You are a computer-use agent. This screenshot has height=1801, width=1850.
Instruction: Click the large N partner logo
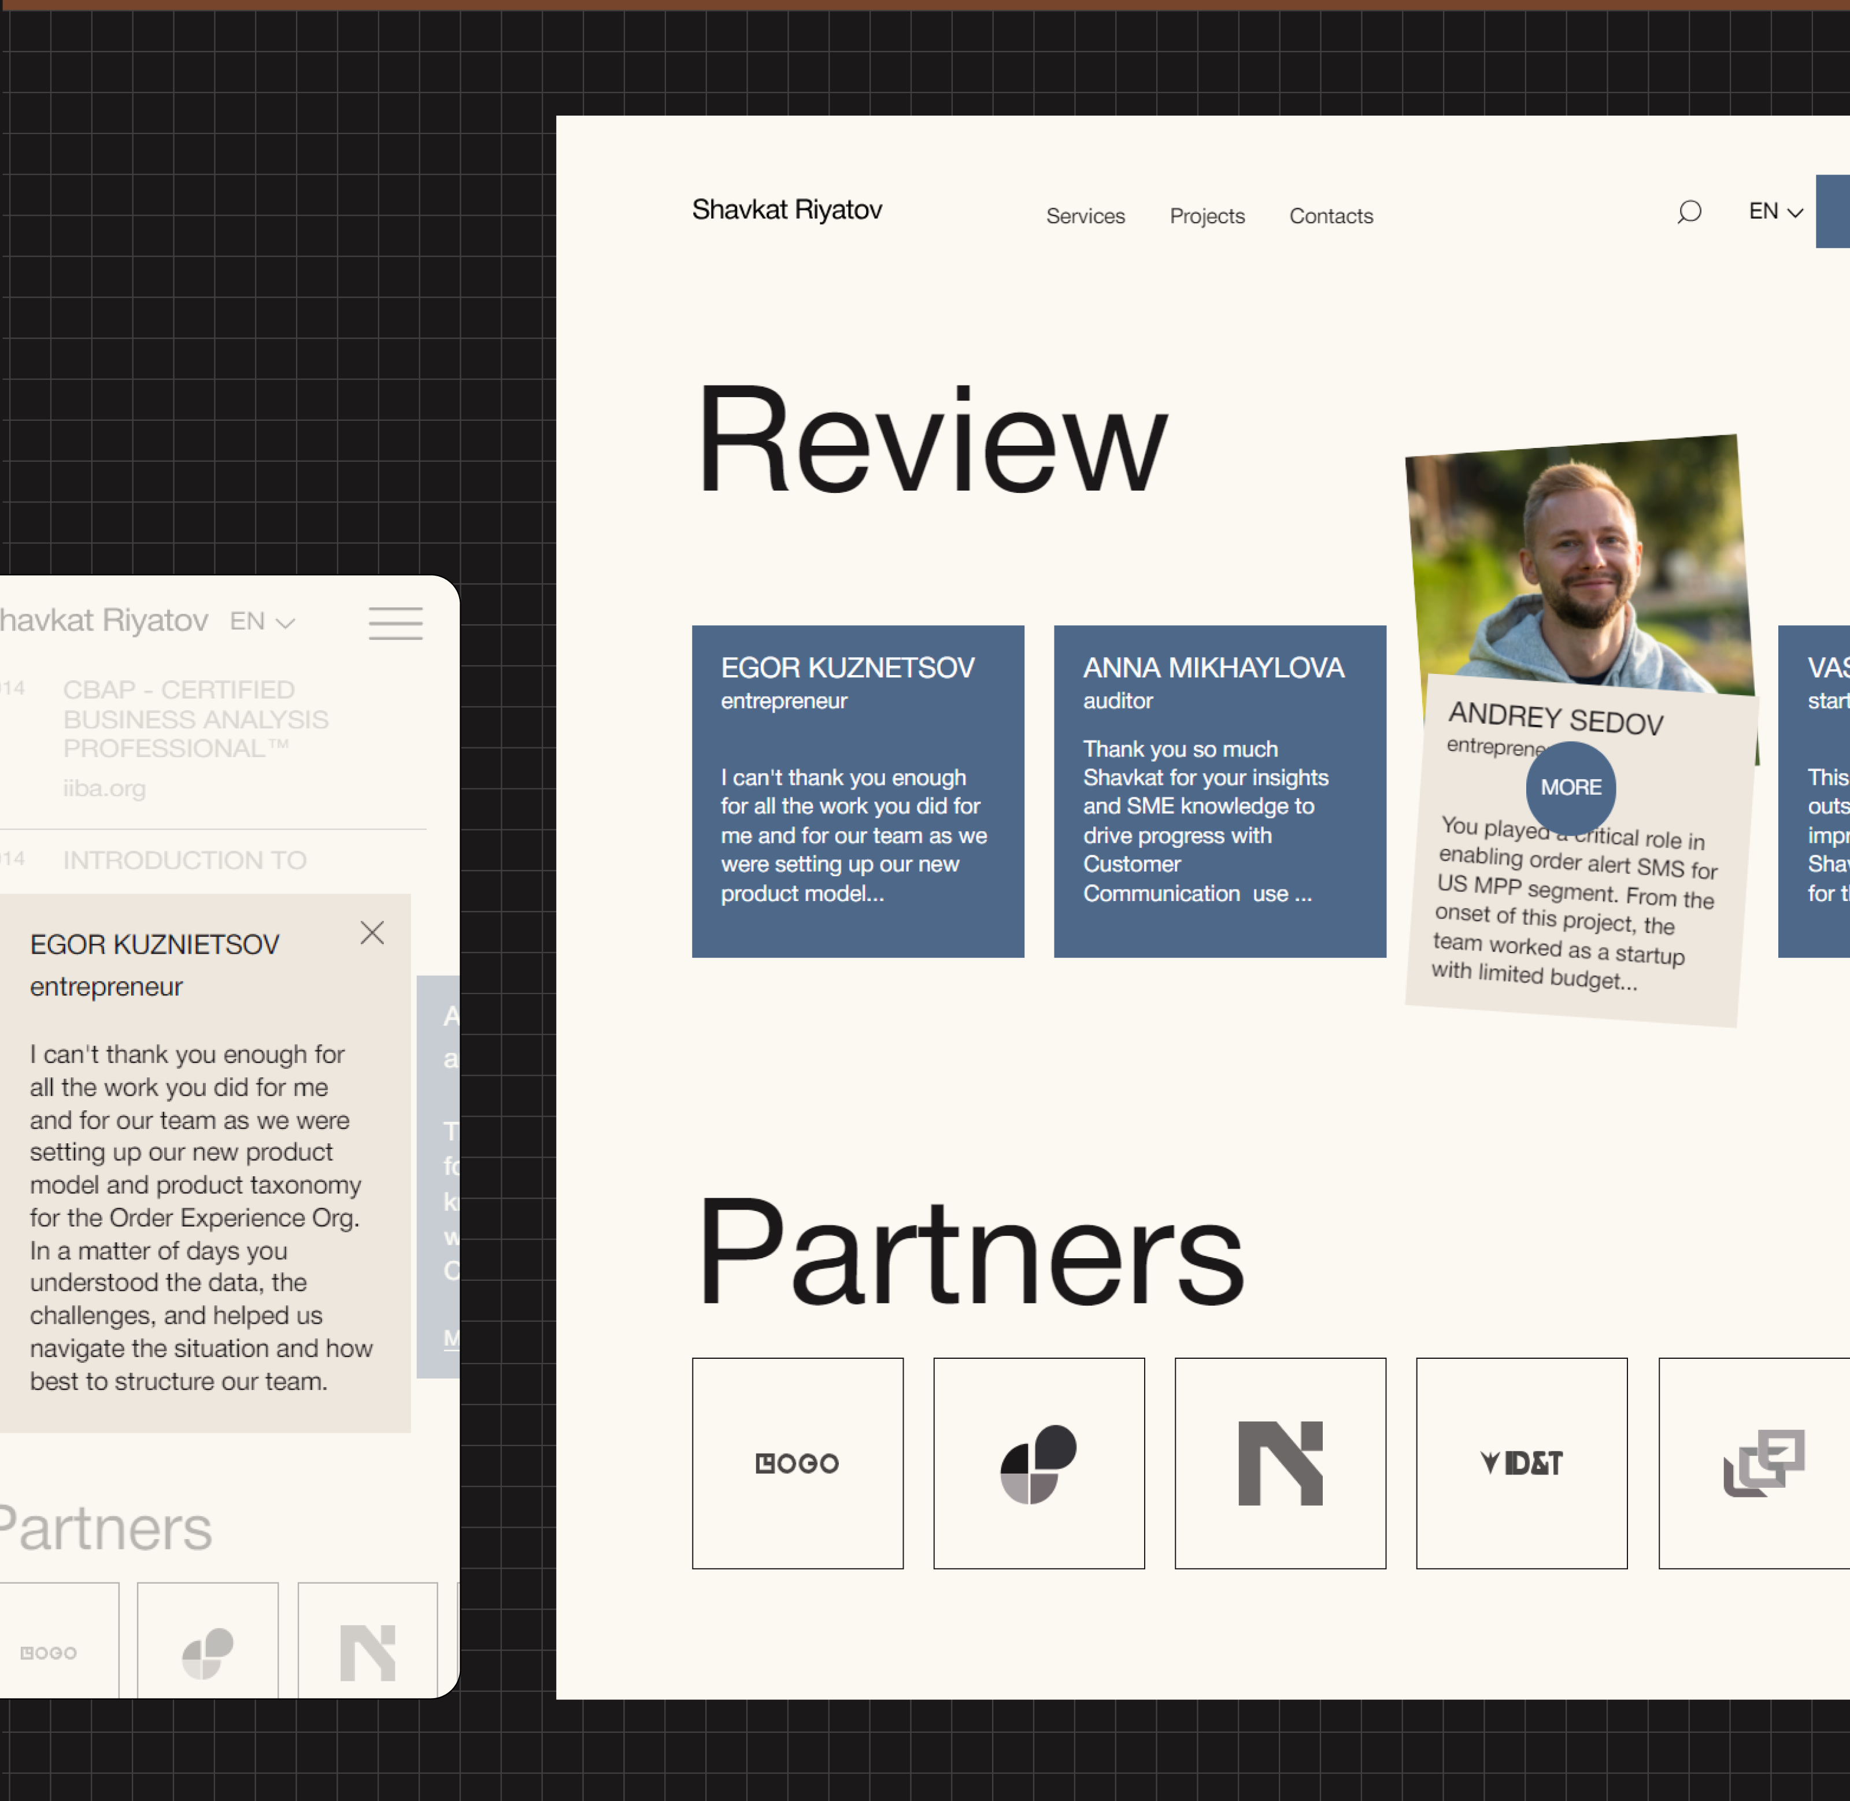tap(1279, 1463)
